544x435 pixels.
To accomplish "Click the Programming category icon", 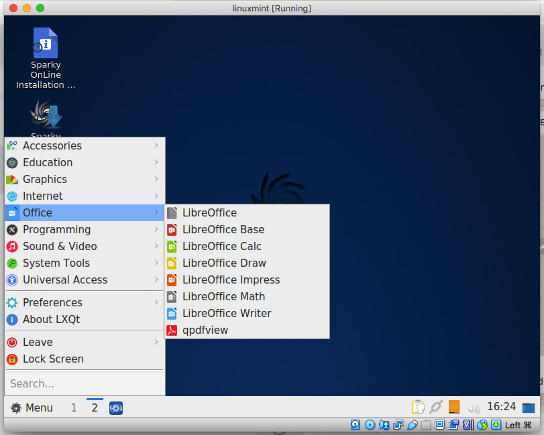I will [12, 229].
